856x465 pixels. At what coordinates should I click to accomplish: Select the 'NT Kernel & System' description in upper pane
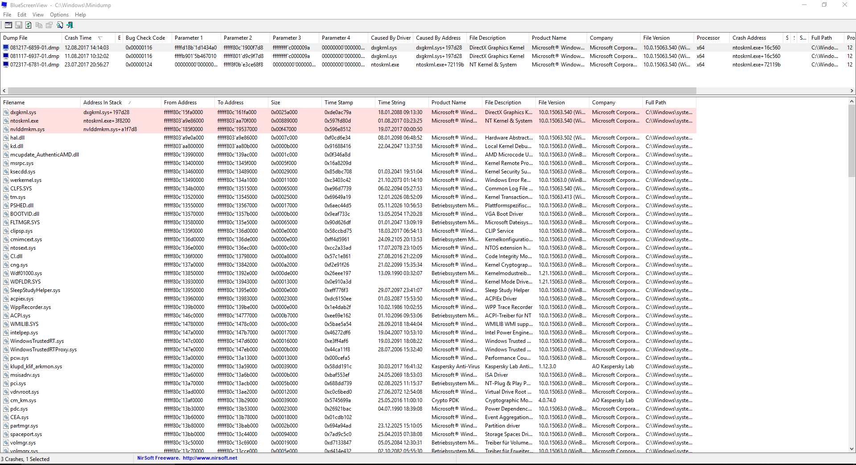(493, 65)
